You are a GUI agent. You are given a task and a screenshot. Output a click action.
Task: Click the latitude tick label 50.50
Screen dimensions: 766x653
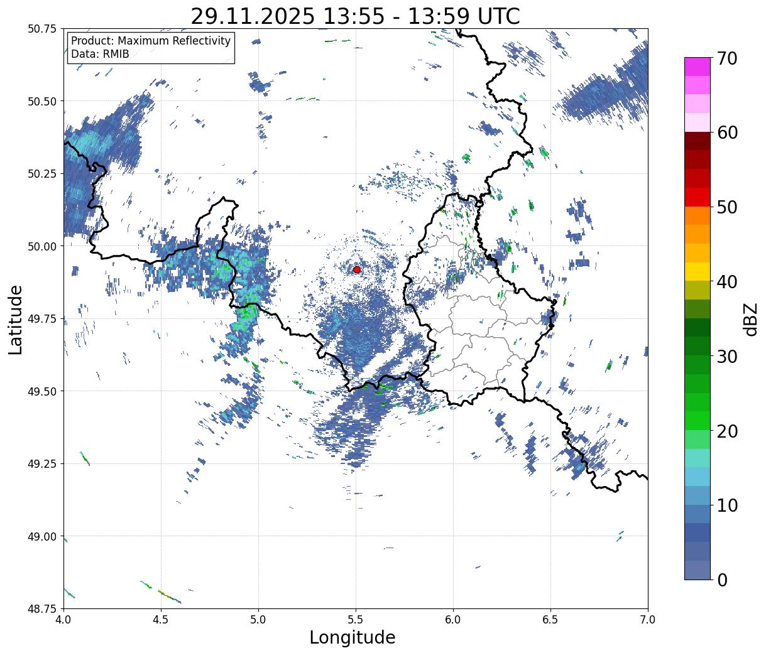click(43, 102)
